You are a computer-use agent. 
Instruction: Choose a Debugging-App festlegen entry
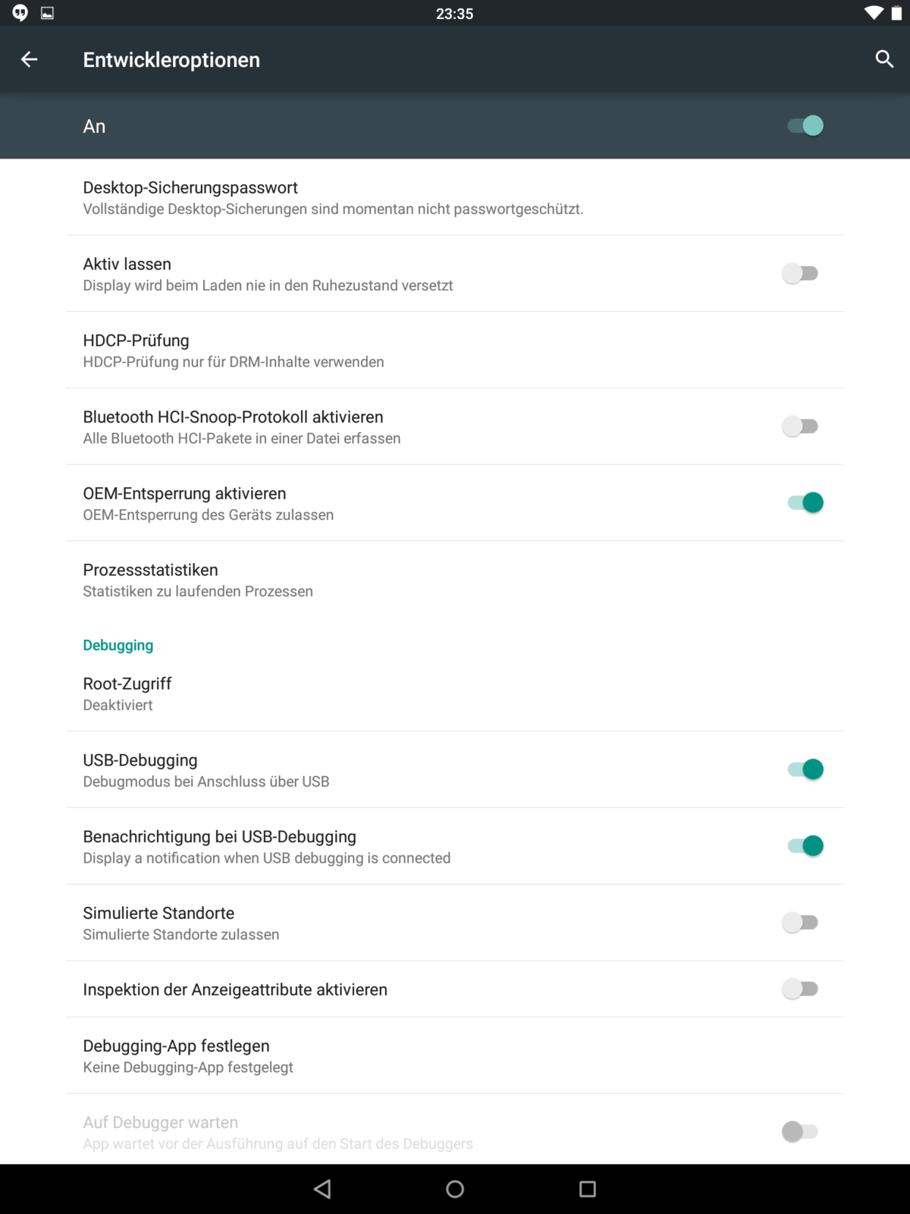tap(188, 1055)
